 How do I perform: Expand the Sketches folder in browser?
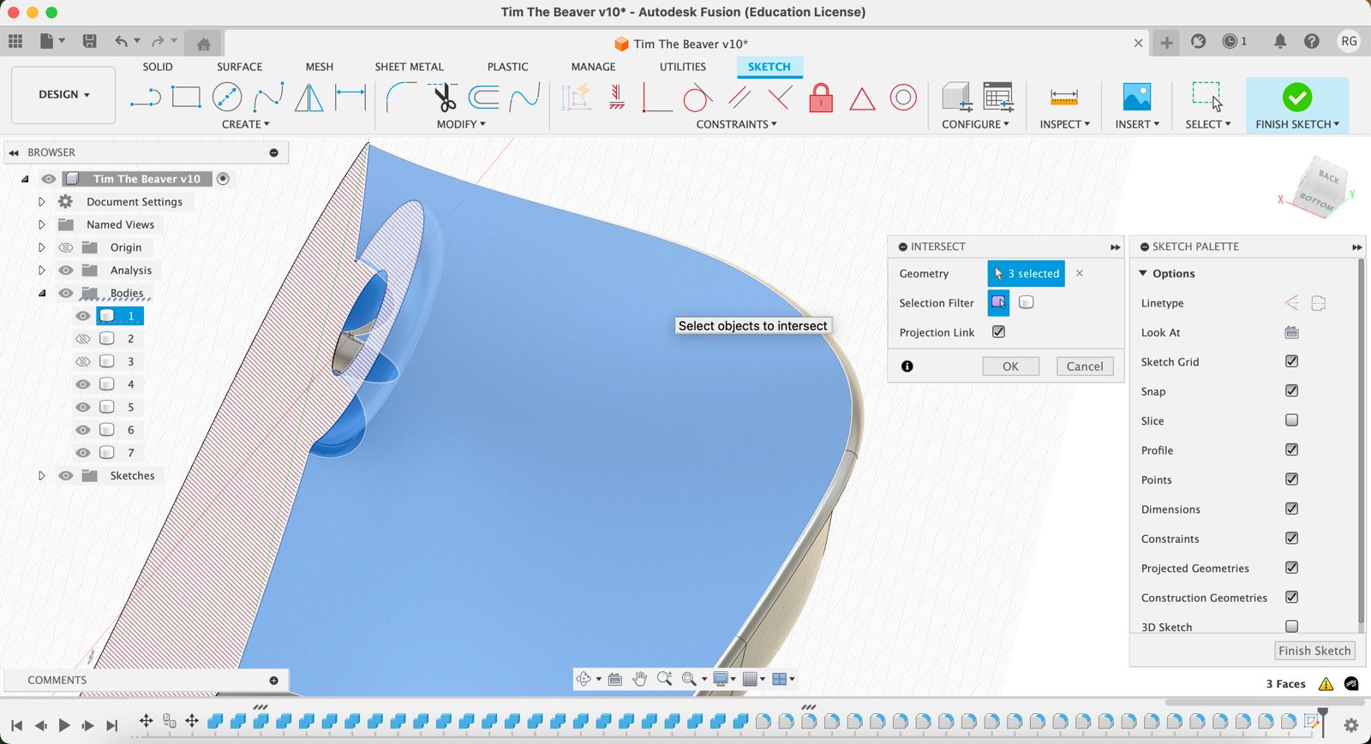coord(41,476)
